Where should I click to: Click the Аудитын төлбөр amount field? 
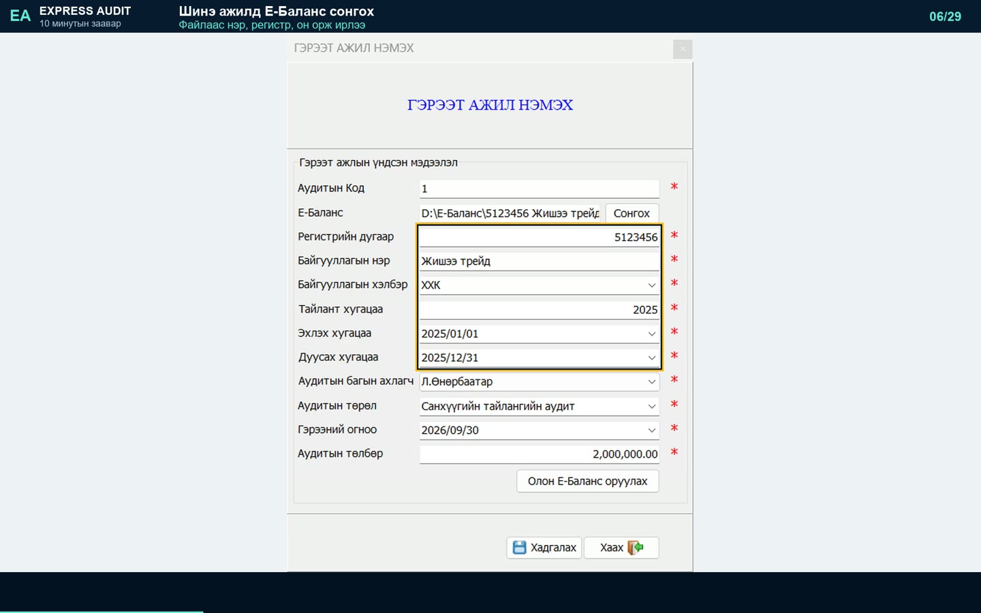pyautogui.click(x=539, y=454)
